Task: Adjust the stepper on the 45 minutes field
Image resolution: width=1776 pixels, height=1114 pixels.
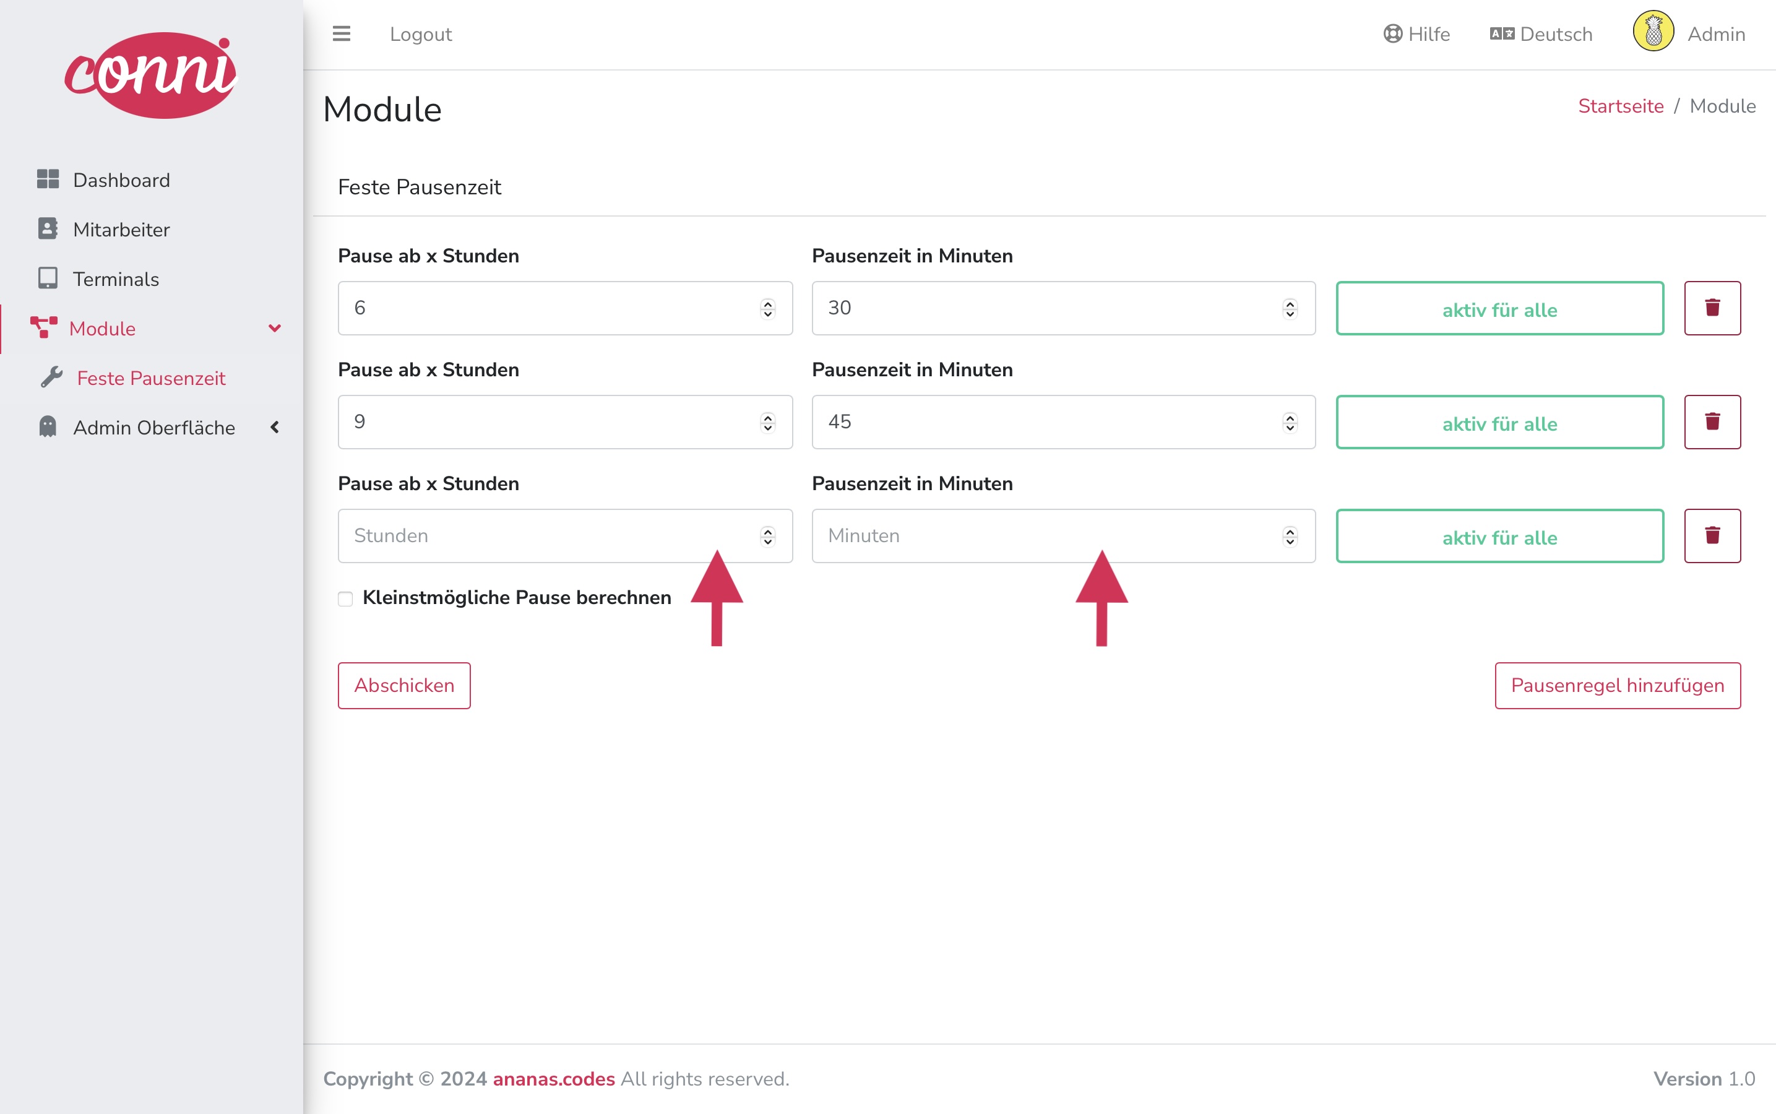Action: pyautogui.click(x=1290, y=422)
